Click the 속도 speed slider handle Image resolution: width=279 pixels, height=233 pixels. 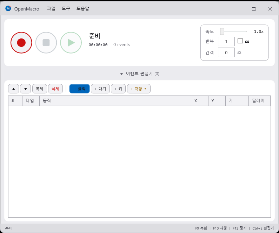coord(222,31)
